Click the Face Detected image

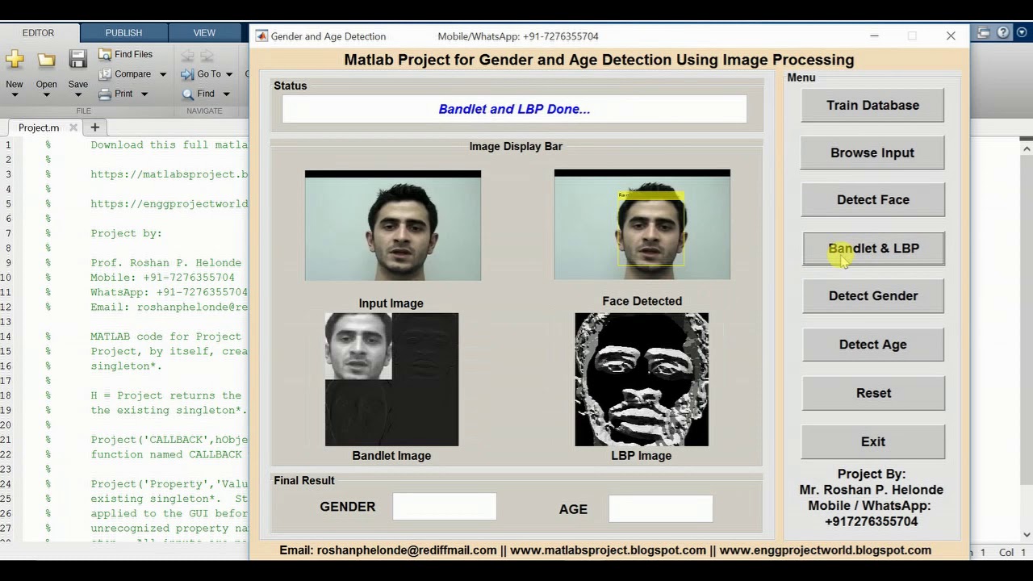(642, 224)
